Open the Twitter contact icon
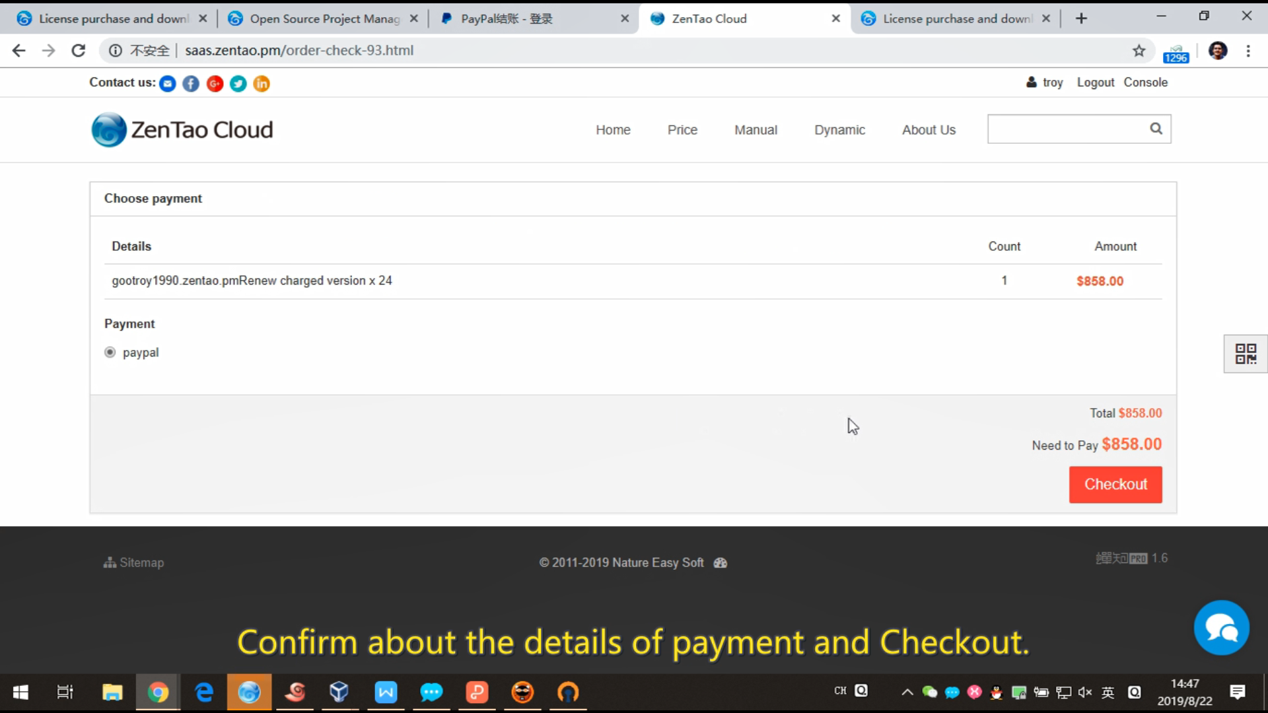Image resolution: width=1268 pixels, height=713 pixels. (x=238, y=84)
